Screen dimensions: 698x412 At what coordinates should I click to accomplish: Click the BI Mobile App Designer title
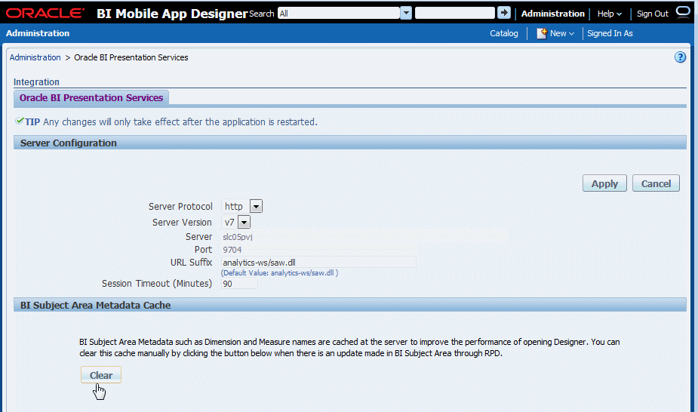(x=172, y=14)
